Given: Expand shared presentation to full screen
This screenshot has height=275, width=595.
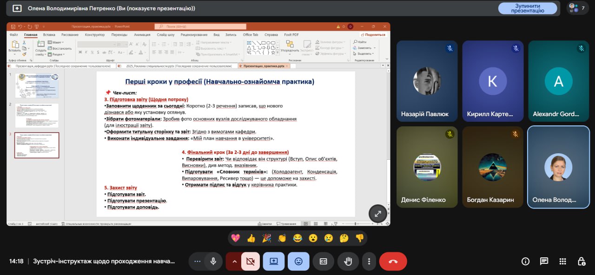Looking at the screenshot, I should coord(377,214).
